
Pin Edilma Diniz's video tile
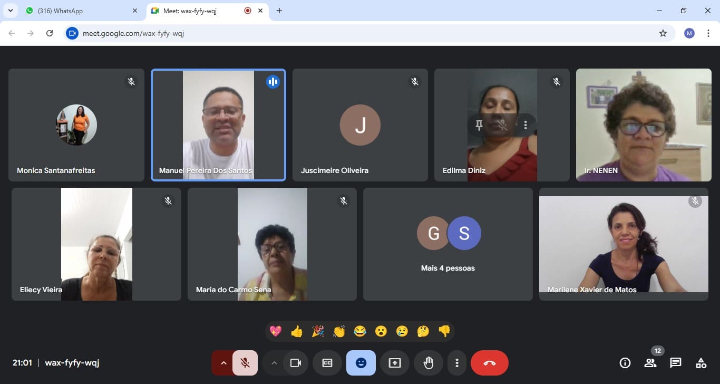point(479,125)
